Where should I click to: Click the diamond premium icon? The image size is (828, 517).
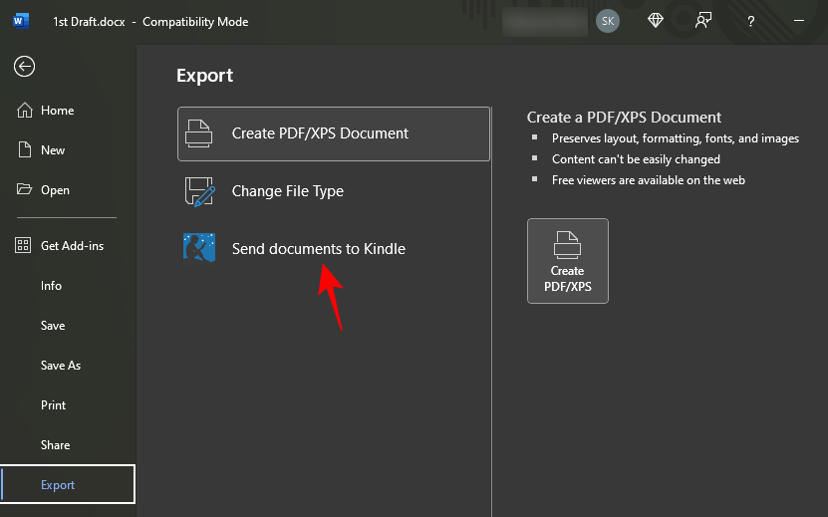pos(656,21)
